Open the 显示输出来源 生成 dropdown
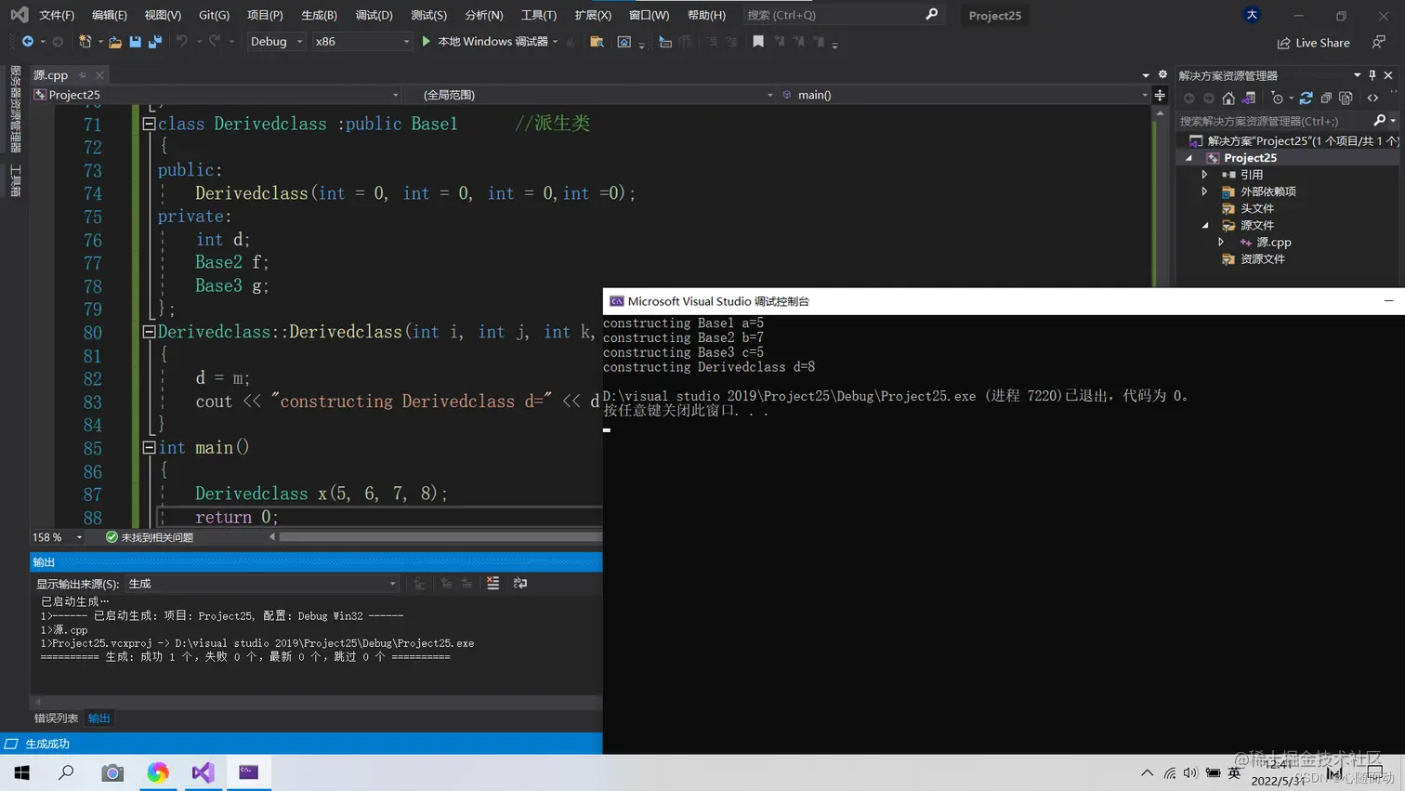This screenshot has height=791, width=1405. [x=263, y=584]
